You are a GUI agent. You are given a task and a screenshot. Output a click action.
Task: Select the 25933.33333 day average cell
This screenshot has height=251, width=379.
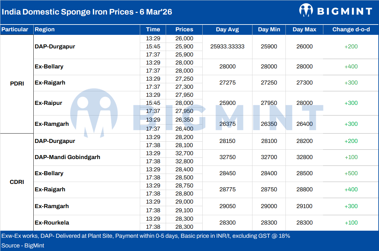pos(227,46)
